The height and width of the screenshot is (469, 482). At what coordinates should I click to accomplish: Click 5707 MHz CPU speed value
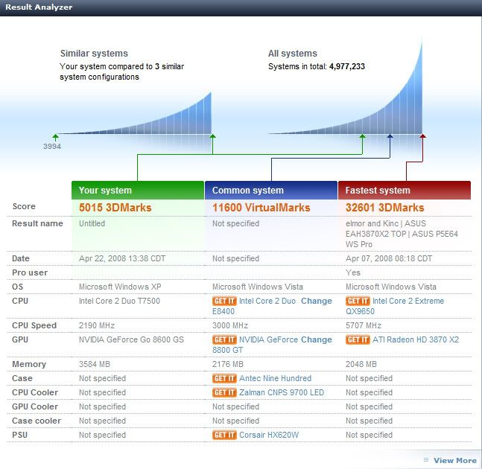click(364, 325)
